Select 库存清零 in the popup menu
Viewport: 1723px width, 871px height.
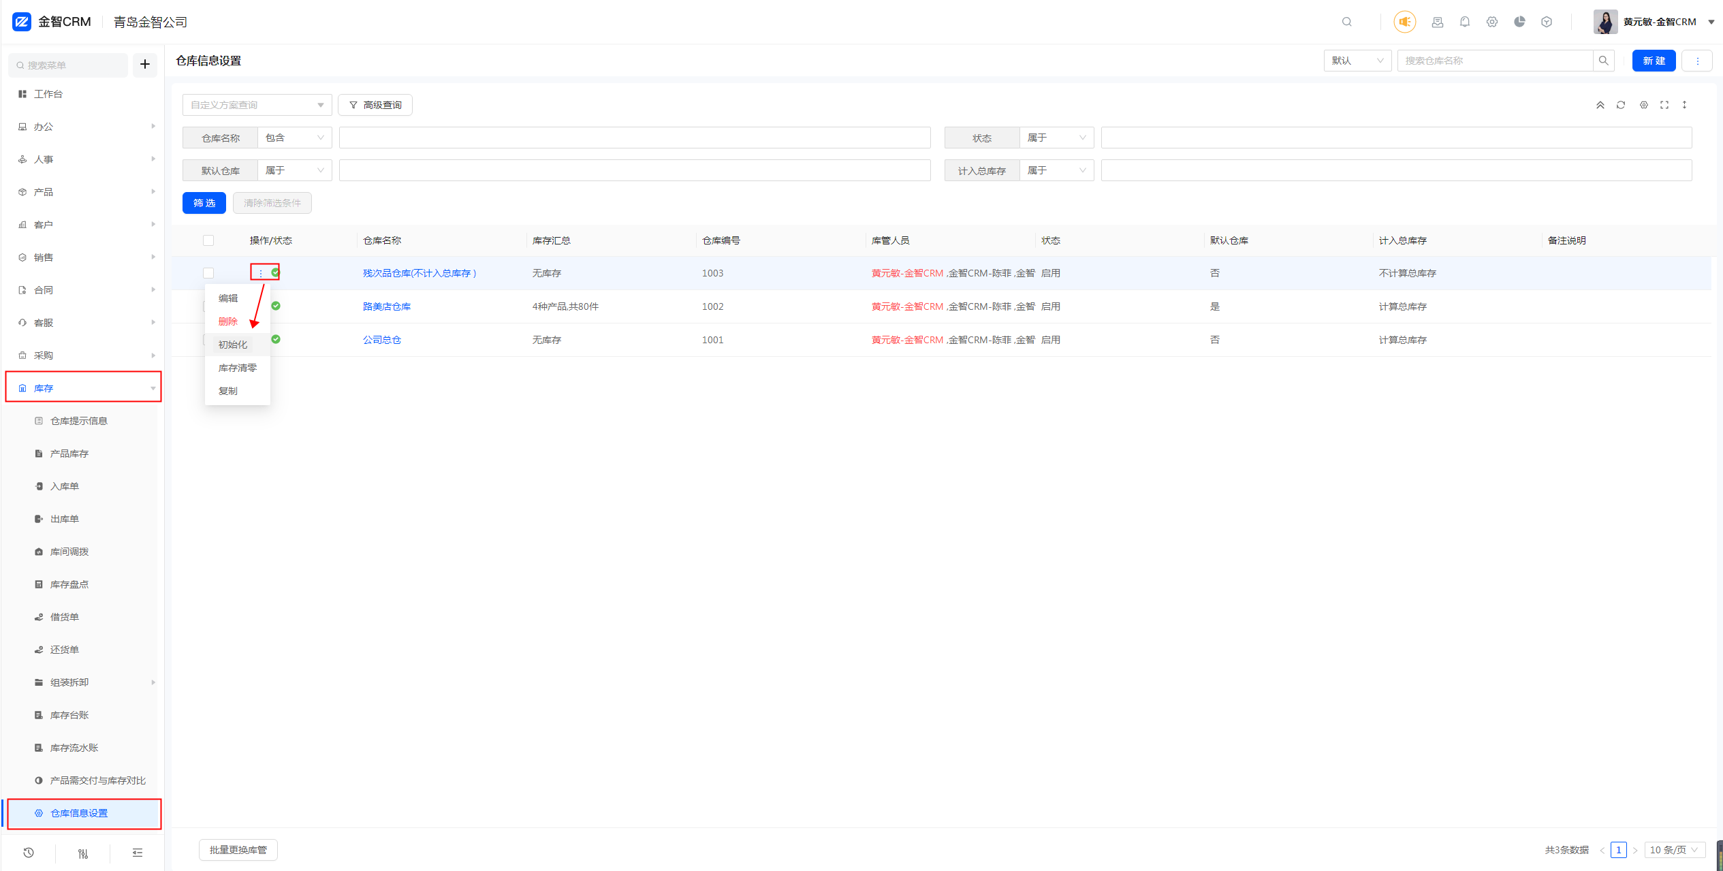237,368
